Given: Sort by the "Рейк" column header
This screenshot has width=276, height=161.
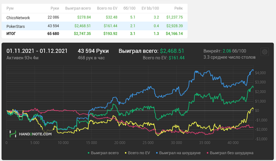Looking at the screenshot, I should [x=179, y=8].
